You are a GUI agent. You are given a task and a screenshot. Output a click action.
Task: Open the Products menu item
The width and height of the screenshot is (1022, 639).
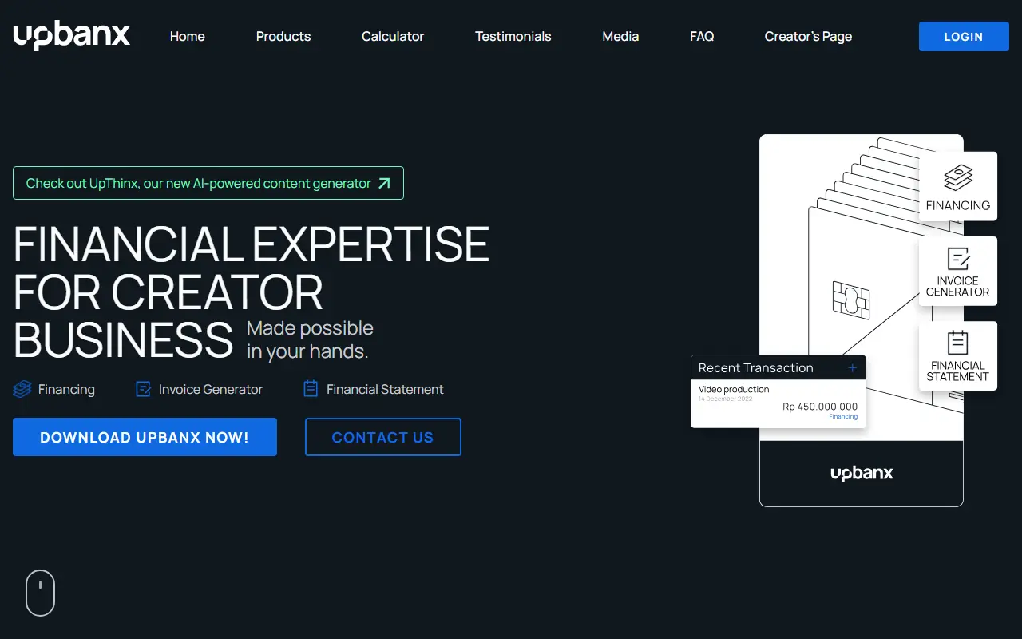click(283, 36)
